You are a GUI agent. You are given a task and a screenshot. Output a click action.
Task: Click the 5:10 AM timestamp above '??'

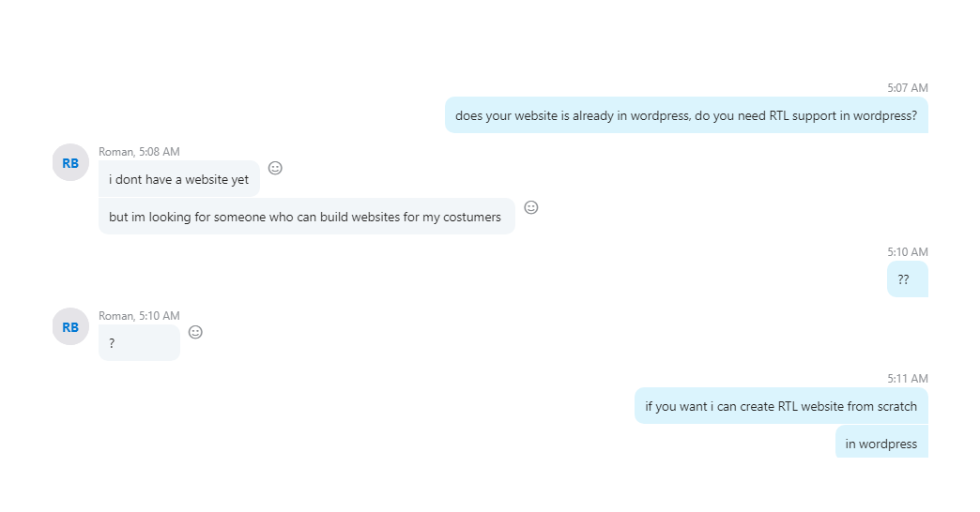point(908,252)
